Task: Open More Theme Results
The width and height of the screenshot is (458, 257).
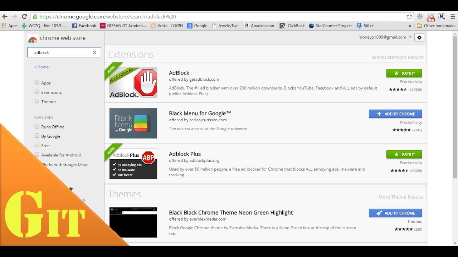Action: point(401,197)
